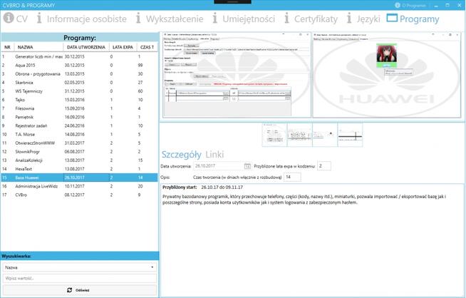Click the Czas tworzenia days field
Screen dimensions: 466x298
click(x=292, y=177)
